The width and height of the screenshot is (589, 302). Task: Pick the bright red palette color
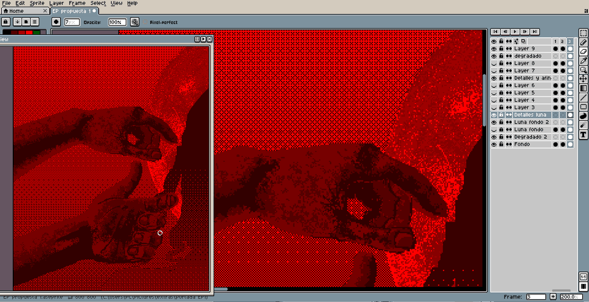29,33
